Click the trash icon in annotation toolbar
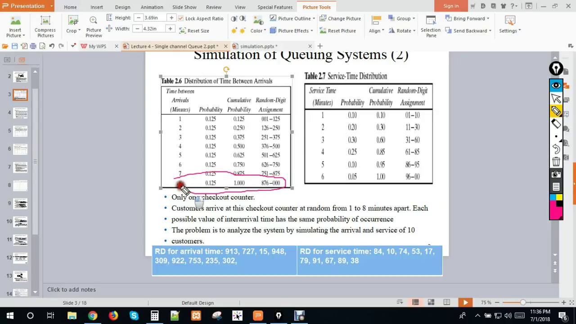 pos(556,162)
